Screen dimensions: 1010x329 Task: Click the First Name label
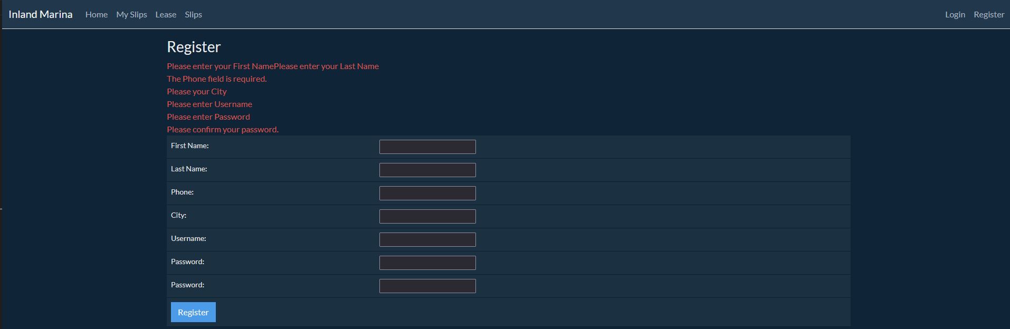coord(189,146)
